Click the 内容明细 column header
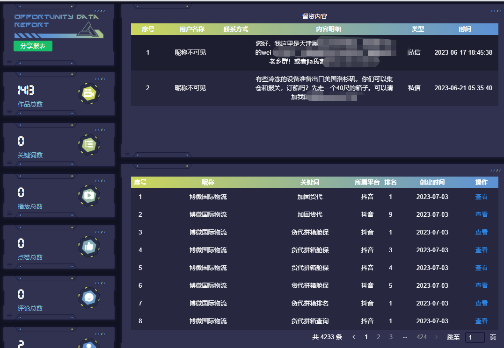504x348 pixels. click(x=328, y=29)
